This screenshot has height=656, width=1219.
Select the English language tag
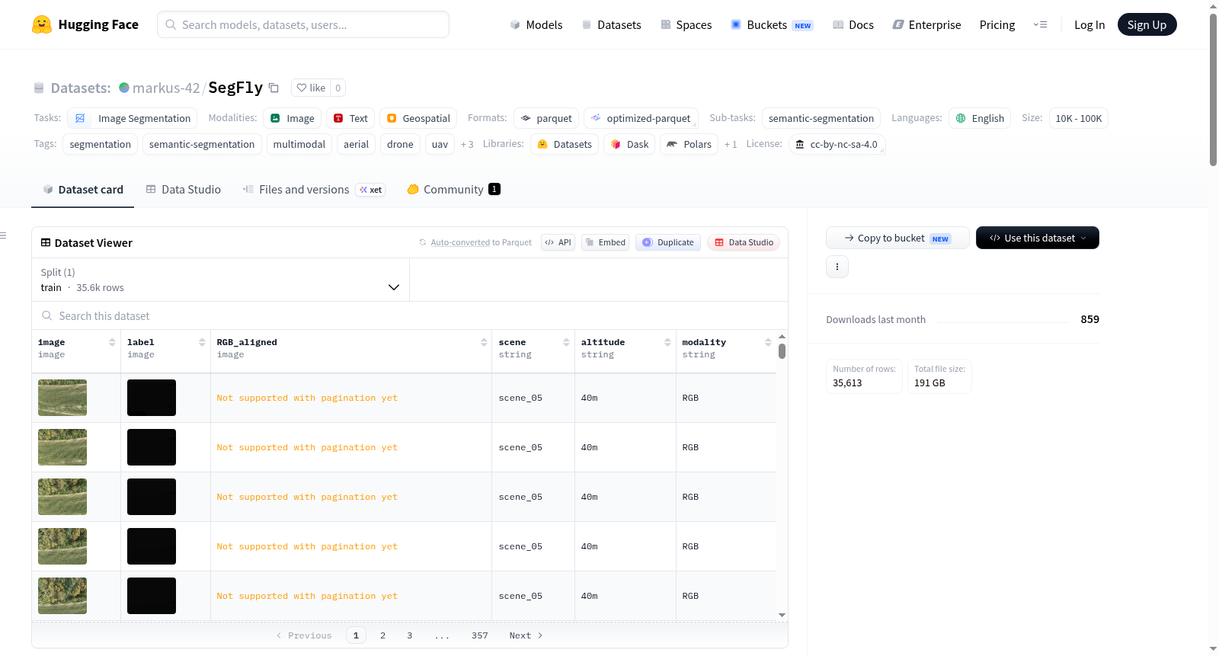[x=980, y=118]
